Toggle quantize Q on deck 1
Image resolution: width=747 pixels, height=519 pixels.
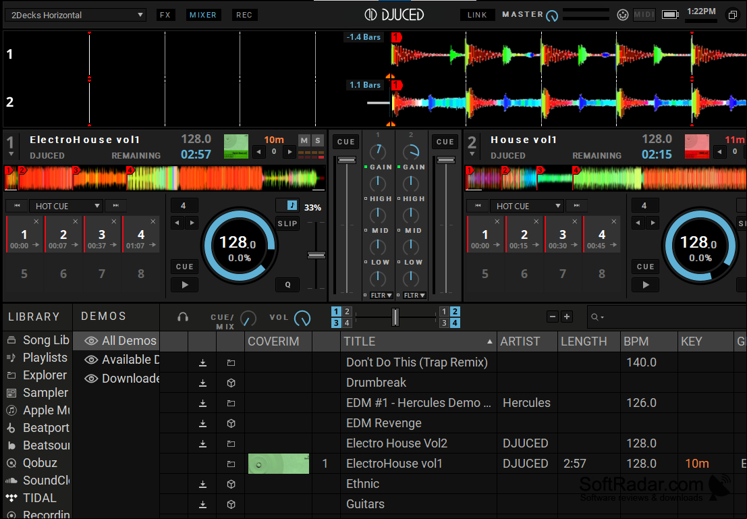point(287,285)
